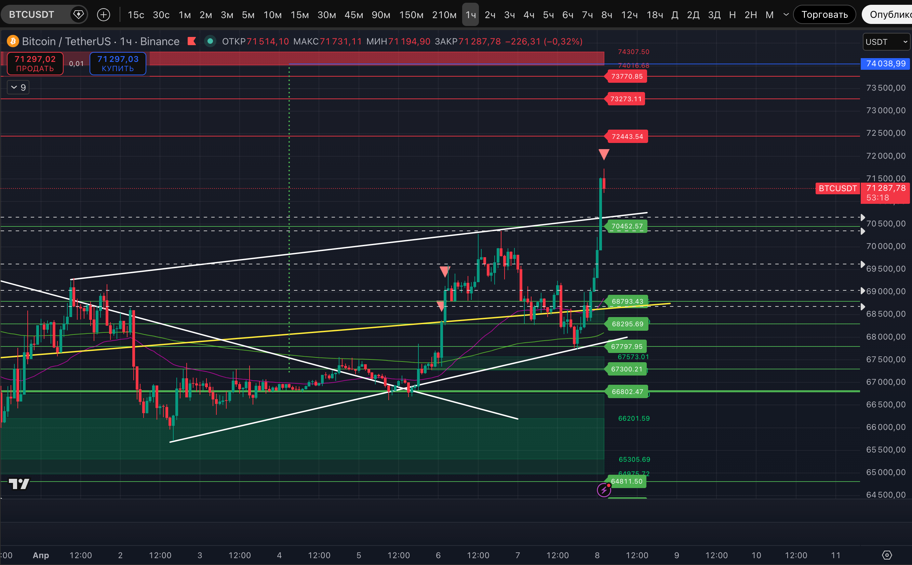Open chart settings gear near the time axis
This screenshot has height=565, width=912.
[x=887, y=555]
